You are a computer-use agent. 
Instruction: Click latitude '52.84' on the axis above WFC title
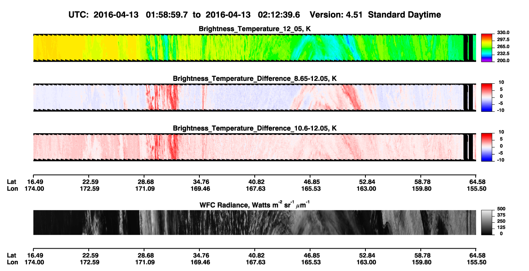365,182
